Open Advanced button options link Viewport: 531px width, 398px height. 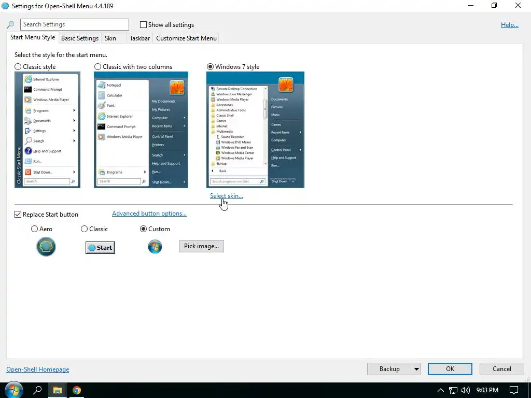149,214
